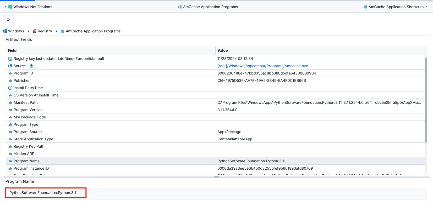Viewport: 433px width, 201px height.
Task: Go to next artifact AmCache Application Shortcuts
Action: pos(396,7)
